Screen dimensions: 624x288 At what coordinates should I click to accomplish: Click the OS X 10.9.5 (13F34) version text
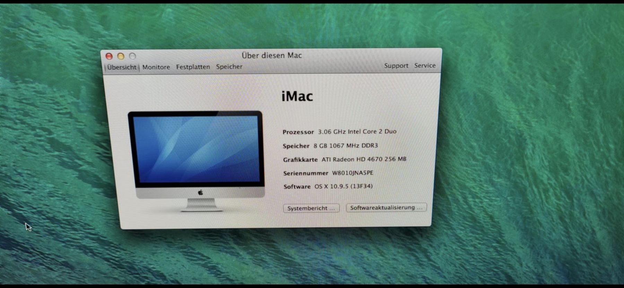coord(344,186)
